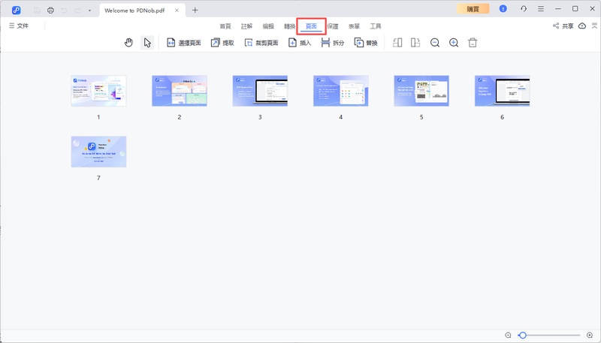
Task: Click the 拆分 split document tool
Action: [332, 43]
